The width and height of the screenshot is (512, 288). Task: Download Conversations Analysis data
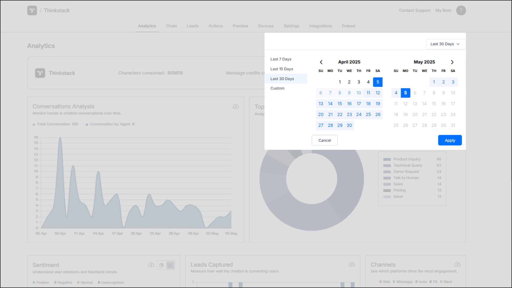pos(236,107)
